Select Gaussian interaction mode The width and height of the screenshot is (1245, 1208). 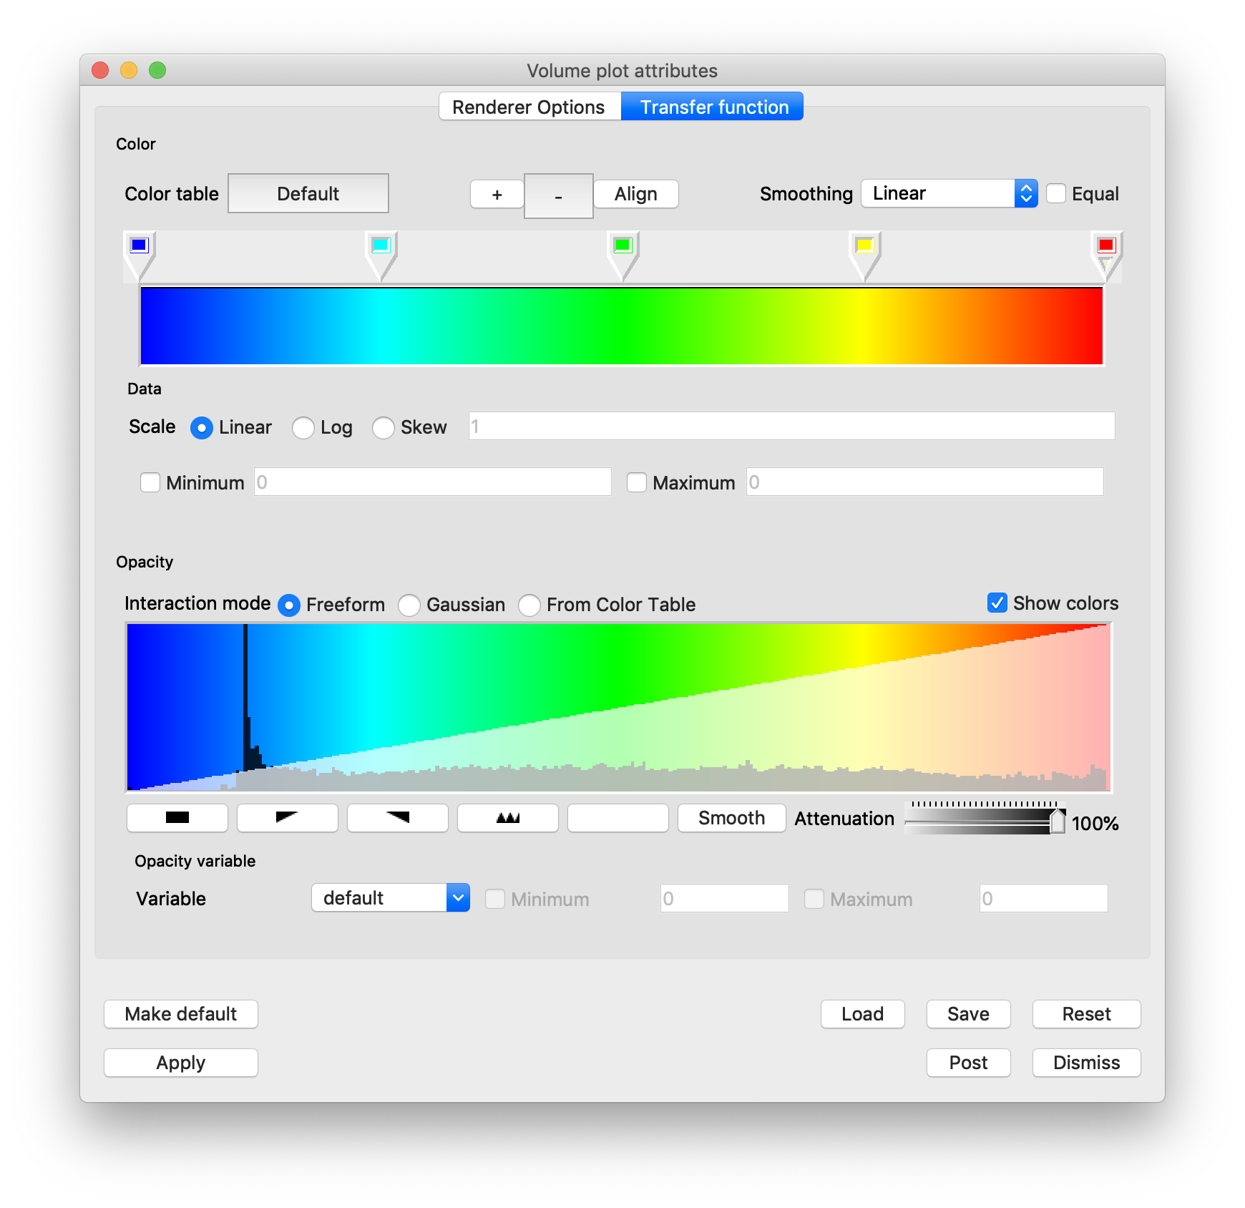click(x=409, y=605)
